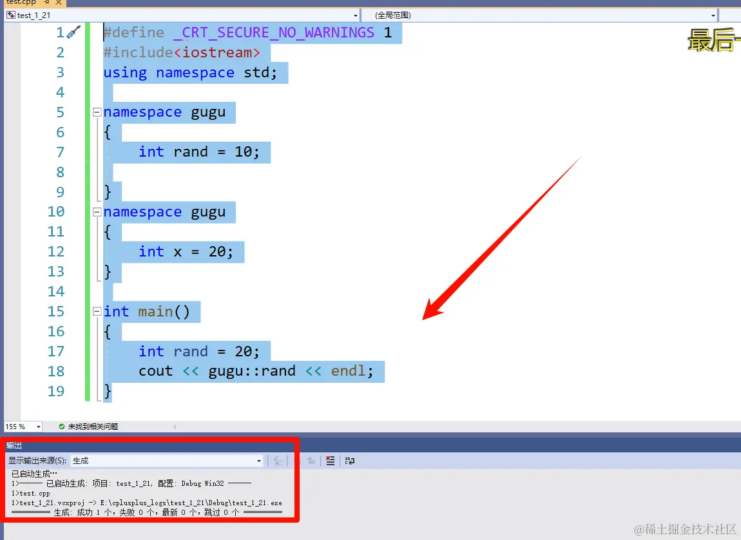Click the green check no-issues status icon
This screenshot has height=540, width=741.
click(x=61, y=426)
